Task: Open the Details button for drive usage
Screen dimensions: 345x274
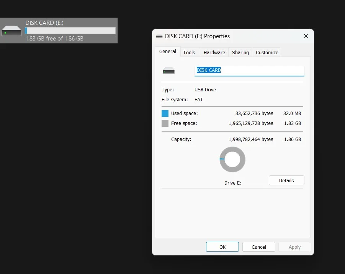Action: [286, 180]
